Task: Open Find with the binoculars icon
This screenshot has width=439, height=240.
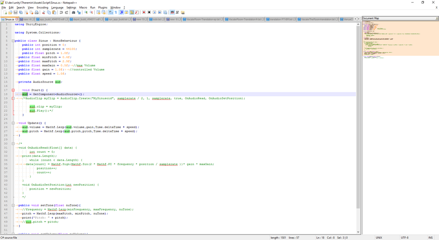Action: pos(74,12)
